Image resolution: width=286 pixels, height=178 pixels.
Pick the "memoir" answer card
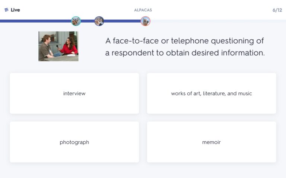[212, 142]
